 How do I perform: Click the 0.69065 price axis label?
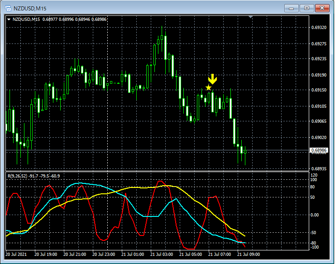319,121
